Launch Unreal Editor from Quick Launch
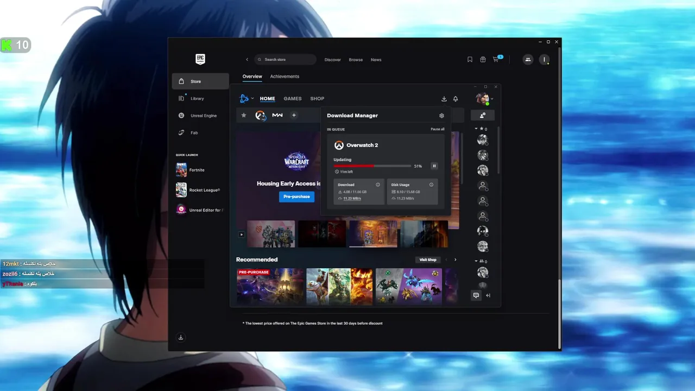Viewport: 695px width, 391px height. click(199, 210)
